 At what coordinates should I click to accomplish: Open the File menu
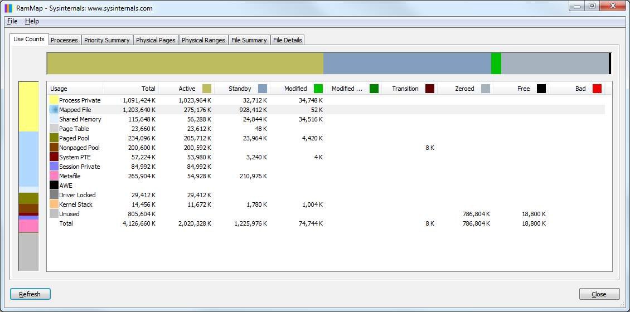click(12, 21)
